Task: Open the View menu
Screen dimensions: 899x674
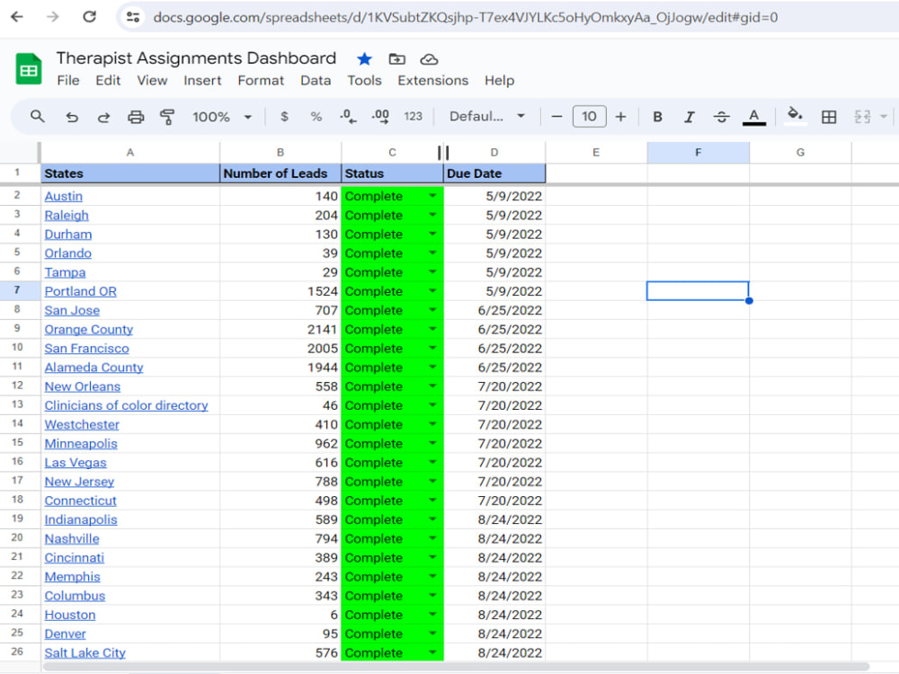Action: tap(152, 81)
